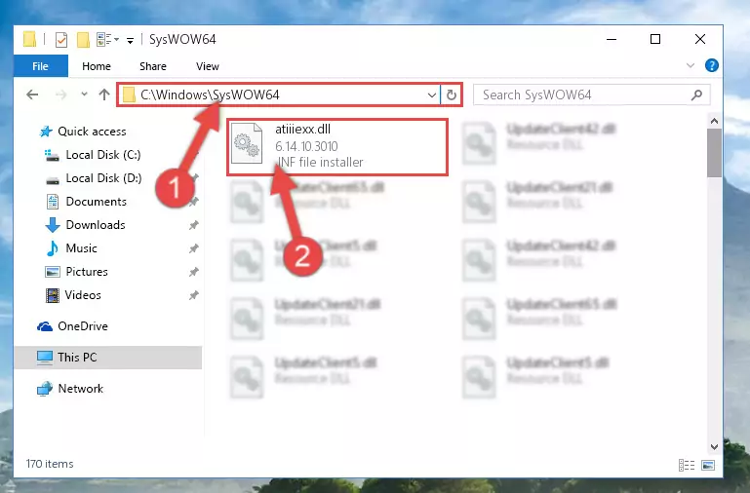Go up one folder level

pos(104,95)
